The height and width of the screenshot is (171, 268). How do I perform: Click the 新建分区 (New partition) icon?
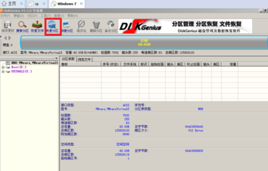(67, 24)
